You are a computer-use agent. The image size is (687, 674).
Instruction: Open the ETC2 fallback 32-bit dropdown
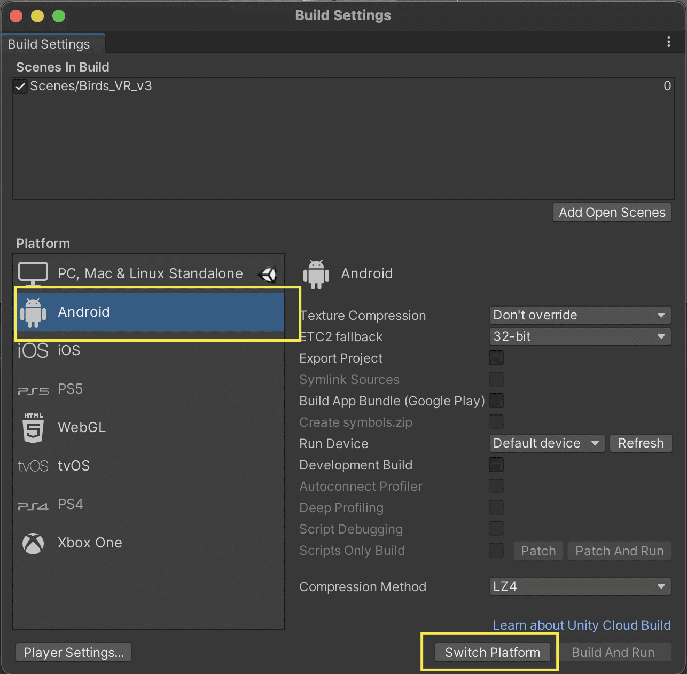[x=580, y=336]
